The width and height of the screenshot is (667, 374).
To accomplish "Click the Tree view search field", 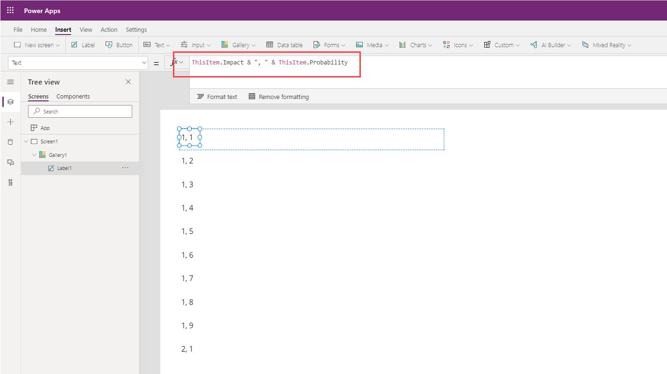I will [x=80, y=112].
